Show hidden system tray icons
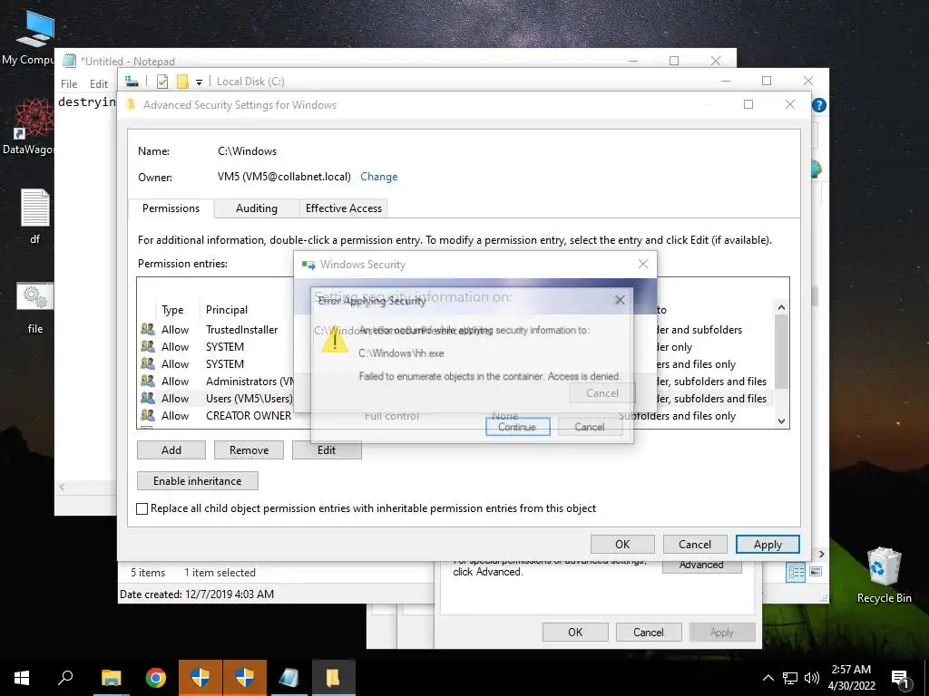Viewport: 929px width, 696px height. click(x=768, y=678)
